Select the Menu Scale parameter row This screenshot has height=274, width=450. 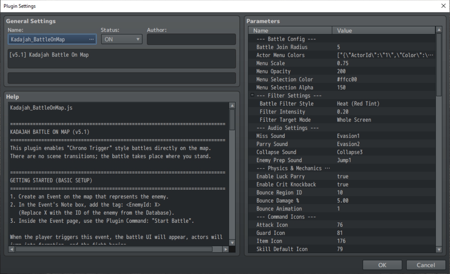342,63
